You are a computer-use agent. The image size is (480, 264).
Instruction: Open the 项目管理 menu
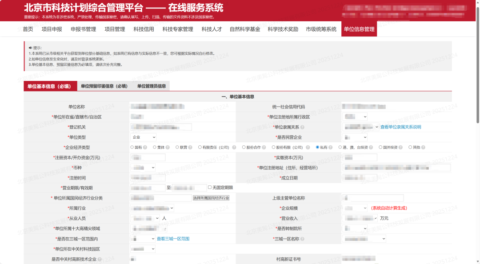[x=115, y=29]
